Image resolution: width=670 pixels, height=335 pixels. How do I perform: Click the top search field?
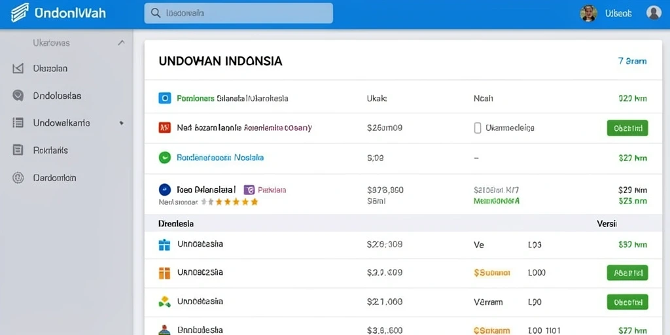point(238,13)
